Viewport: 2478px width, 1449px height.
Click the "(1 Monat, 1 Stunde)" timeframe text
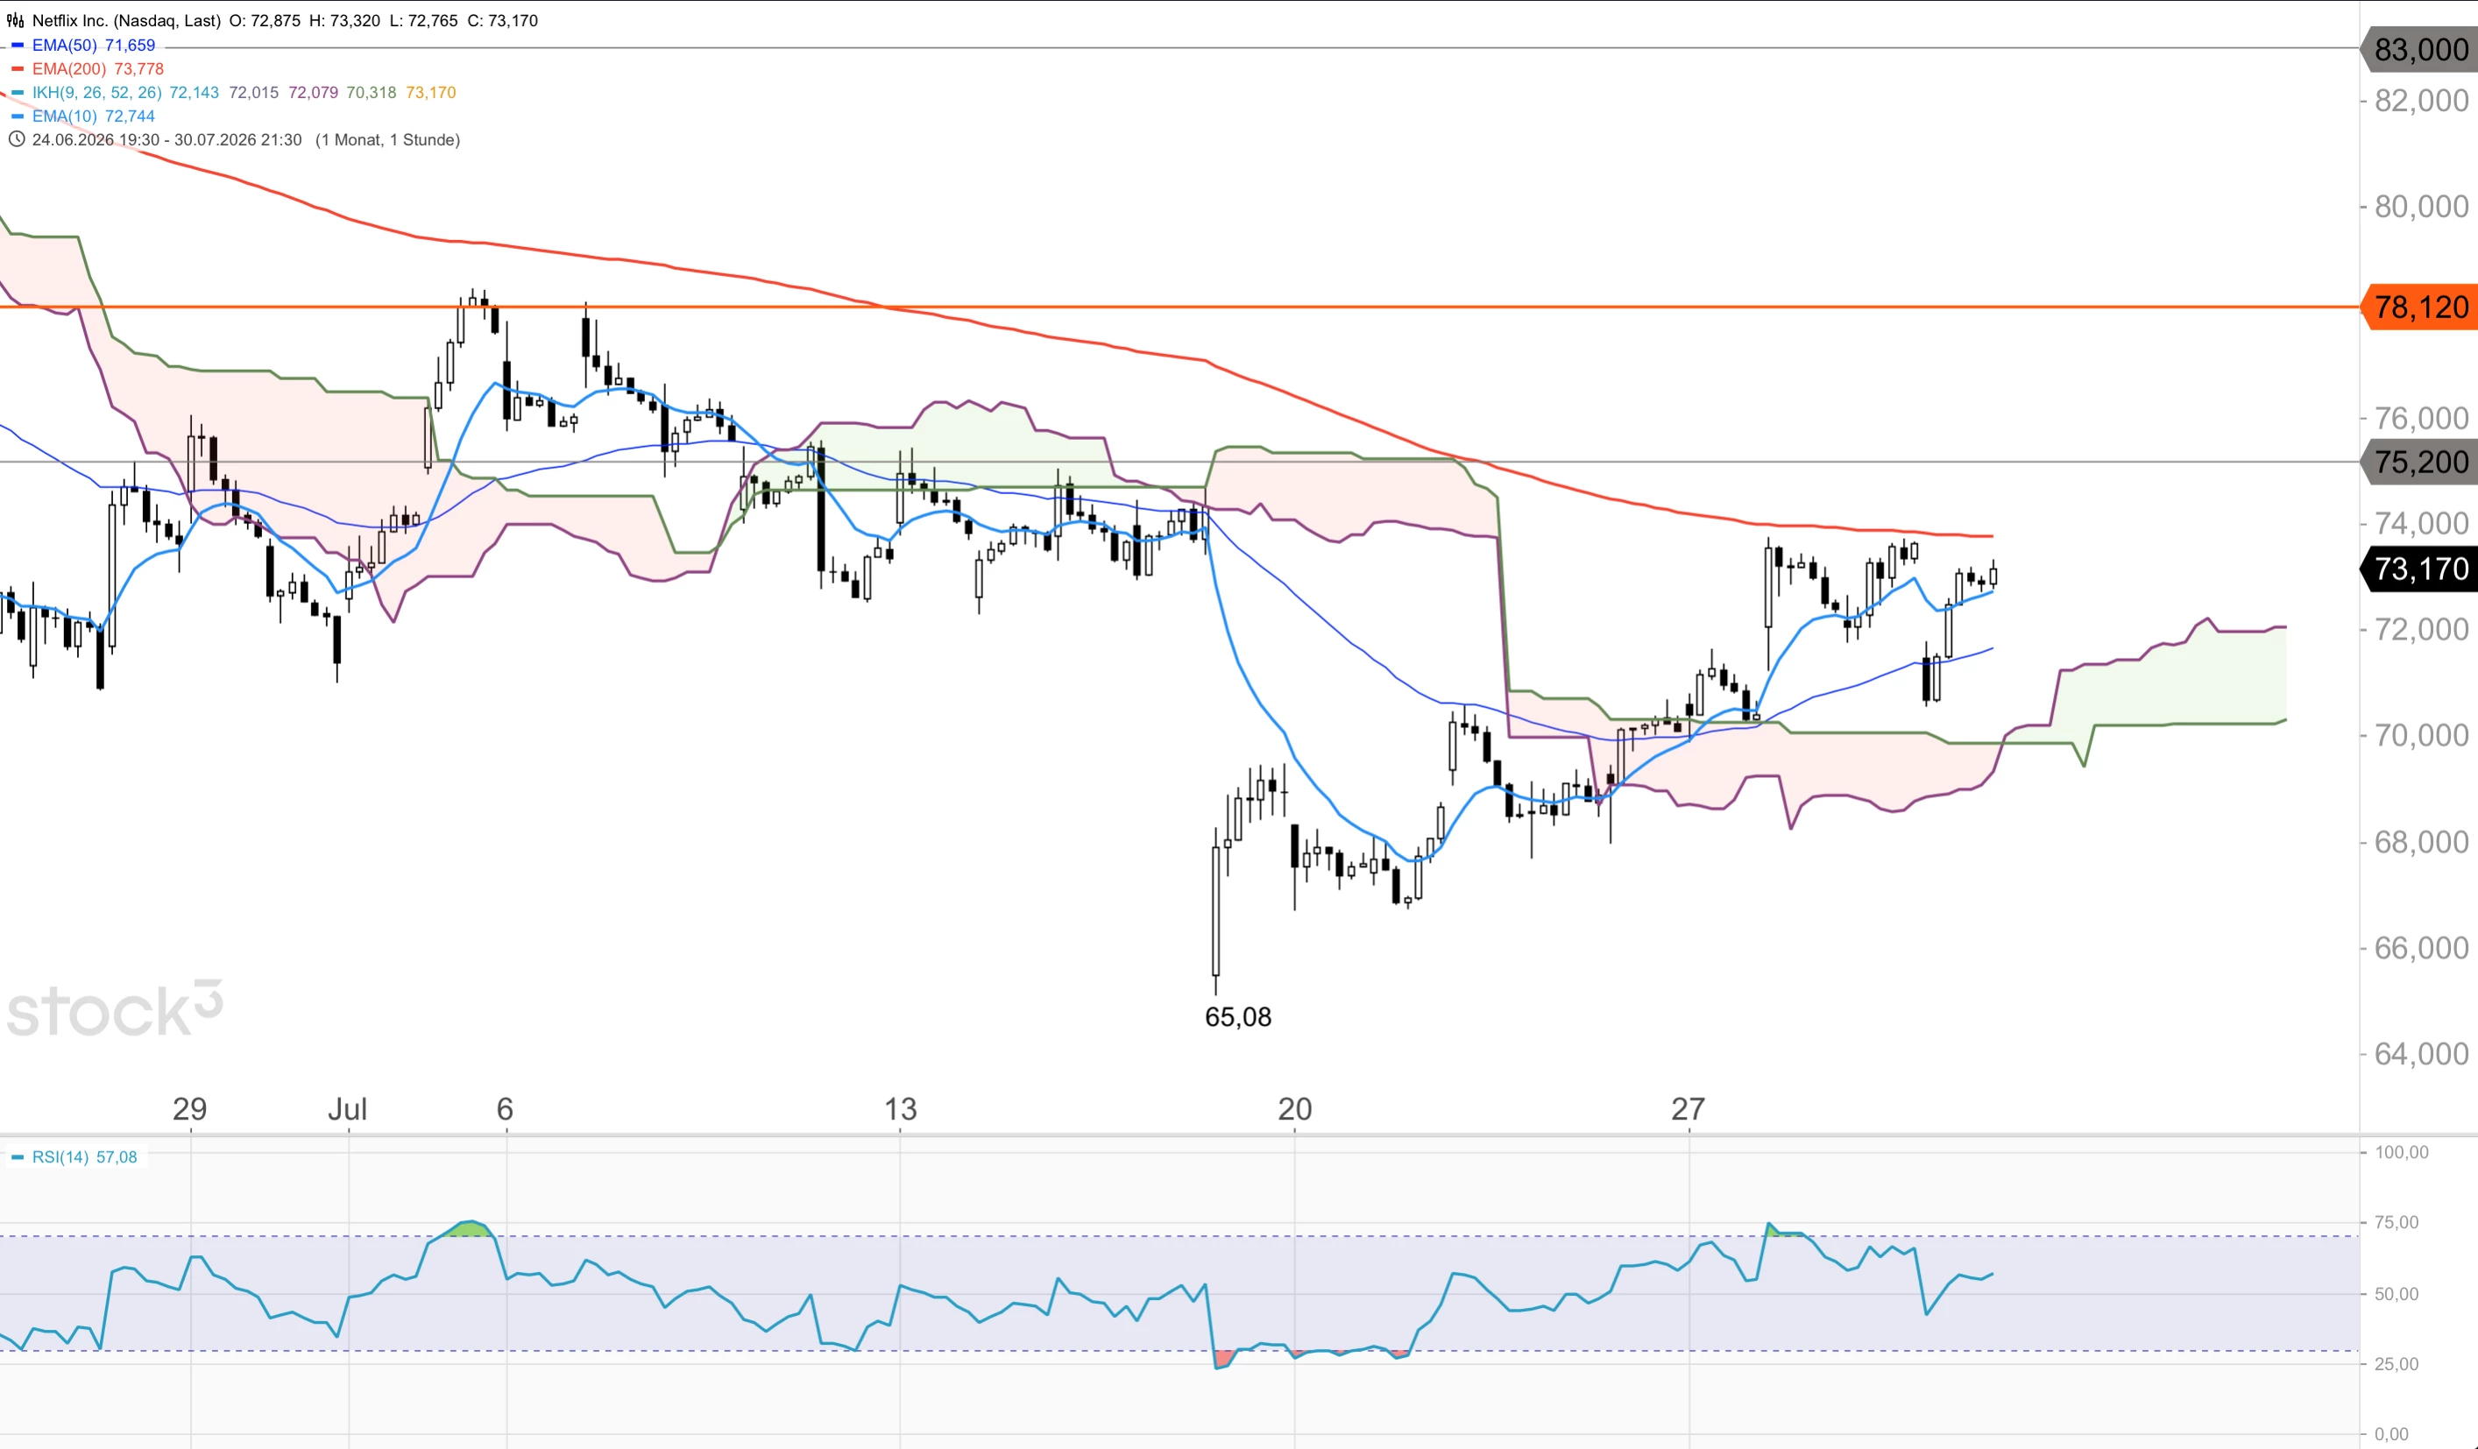(x=387, y=139)
